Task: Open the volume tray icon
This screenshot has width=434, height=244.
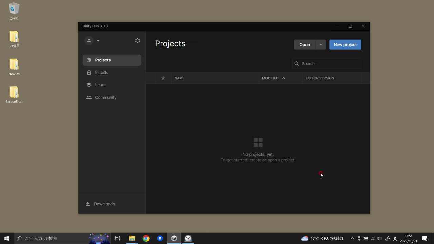Action: 379,238
